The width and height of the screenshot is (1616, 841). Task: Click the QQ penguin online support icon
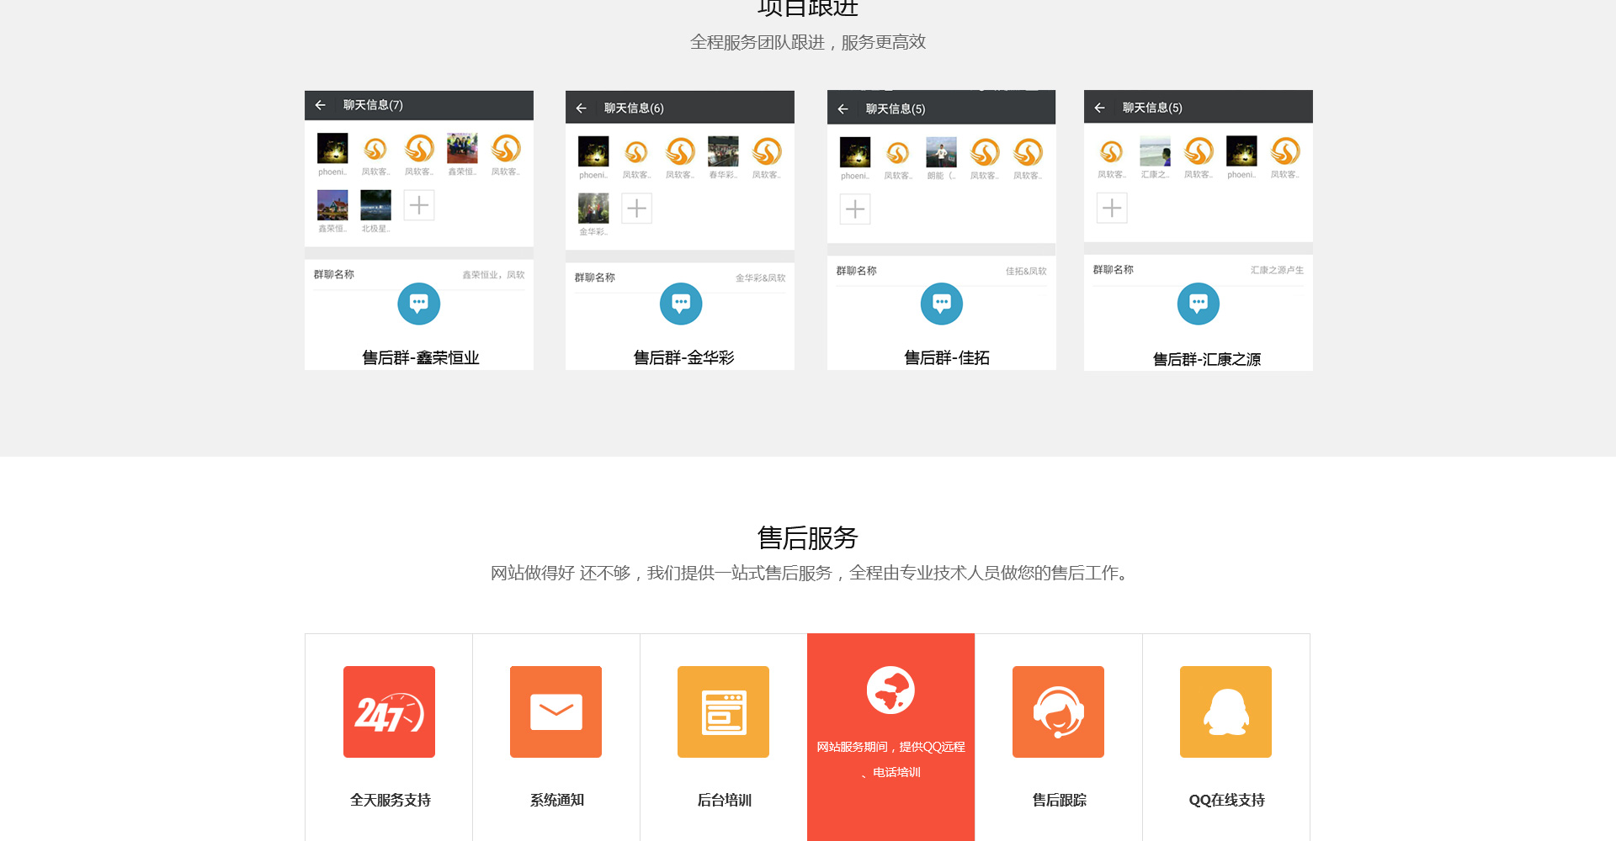click(x=1225, y=711)
